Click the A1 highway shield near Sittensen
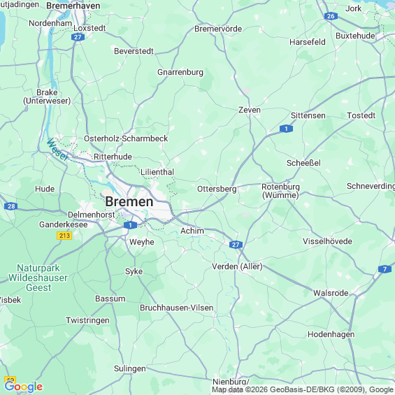This screenshot has height=395, width=395. [x=286, y=129]
